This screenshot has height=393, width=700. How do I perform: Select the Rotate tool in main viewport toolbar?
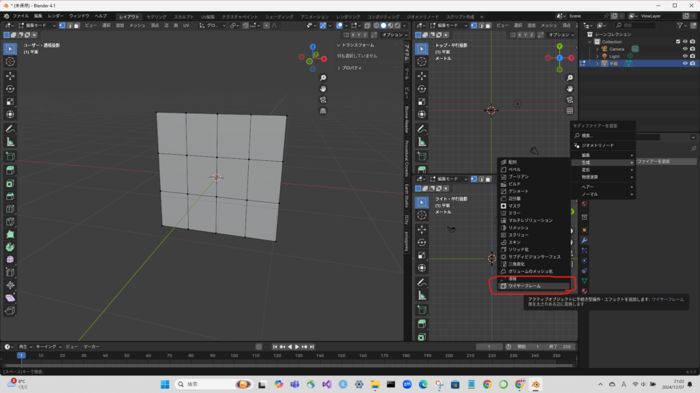tap(10, 88)
